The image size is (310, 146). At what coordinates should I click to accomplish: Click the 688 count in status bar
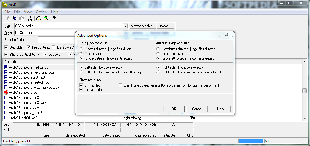coord(267,141)
